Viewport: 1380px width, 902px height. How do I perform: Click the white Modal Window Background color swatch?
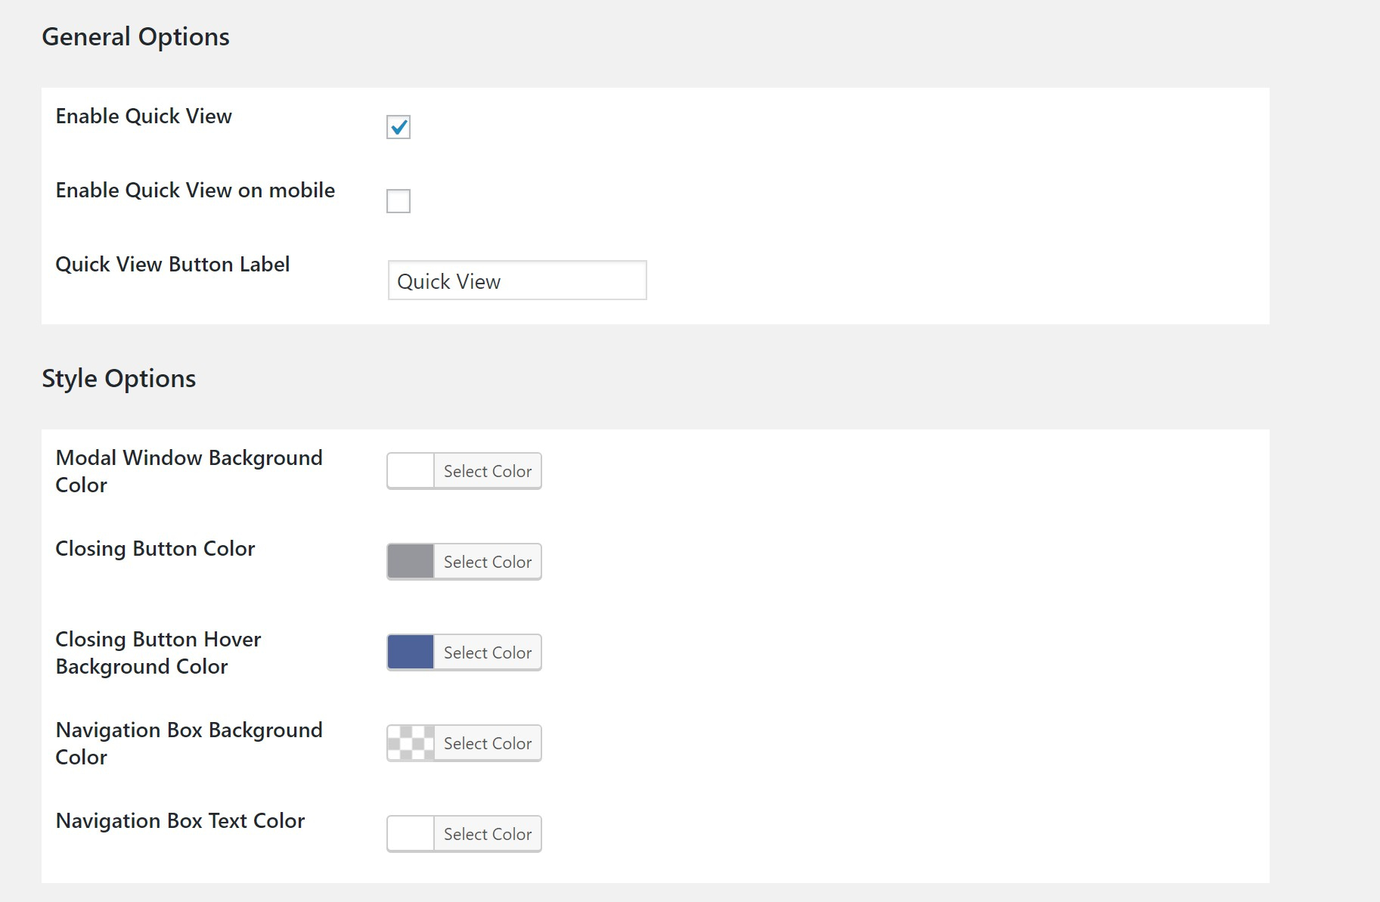point(411,471)
